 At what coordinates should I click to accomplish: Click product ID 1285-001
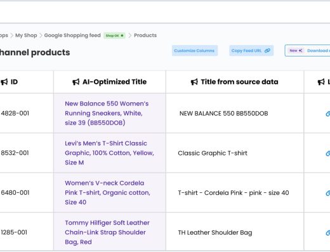click(x=14, y=232)
